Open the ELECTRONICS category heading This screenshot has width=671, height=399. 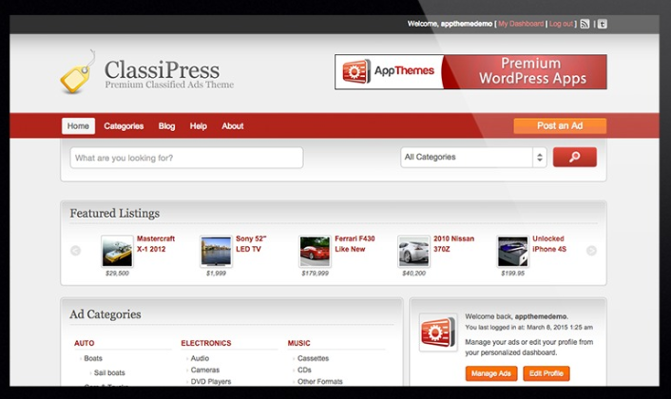(x=206, y=343)
